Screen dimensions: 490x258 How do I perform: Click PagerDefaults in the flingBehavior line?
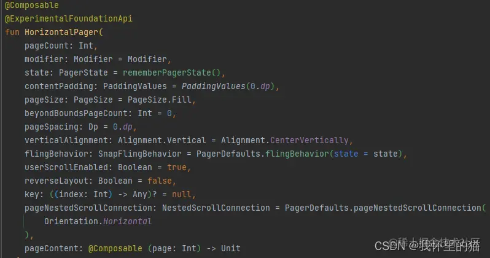(228, 154)
